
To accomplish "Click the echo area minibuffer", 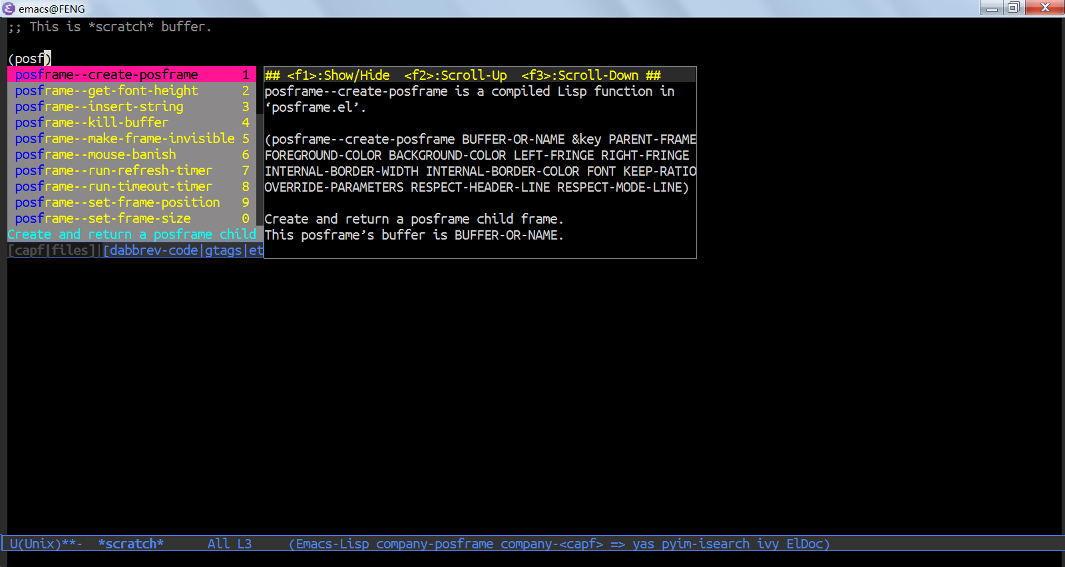I will pyautogui.click(x=532, y=559).
